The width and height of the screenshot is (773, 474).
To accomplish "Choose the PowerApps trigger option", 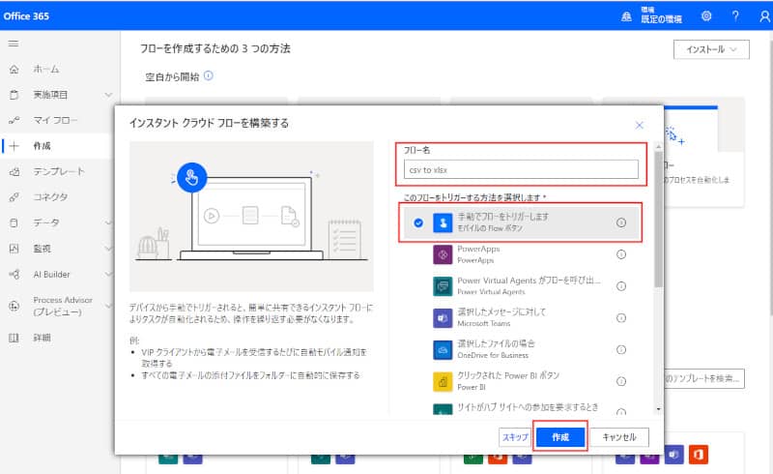I will 520,254.
